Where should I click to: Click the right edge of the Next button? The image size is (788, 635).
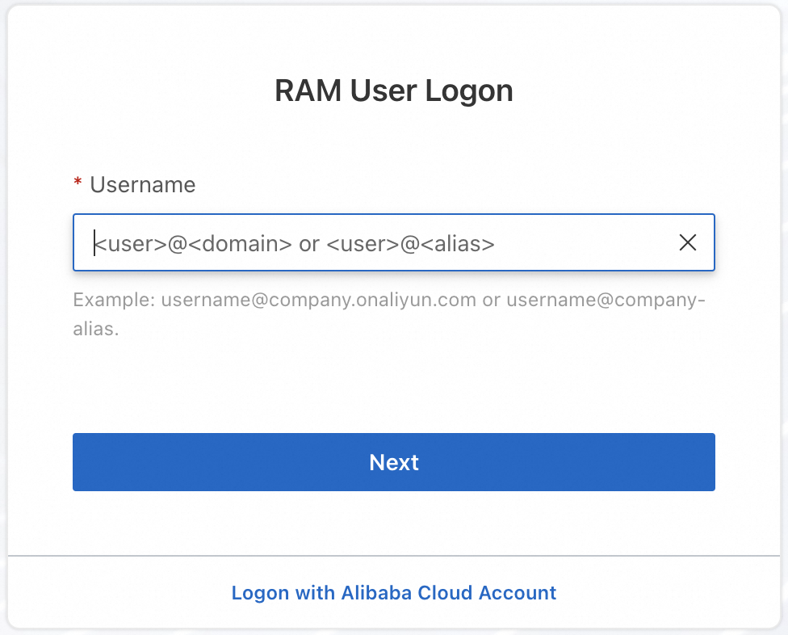click(x=707, y=462)
